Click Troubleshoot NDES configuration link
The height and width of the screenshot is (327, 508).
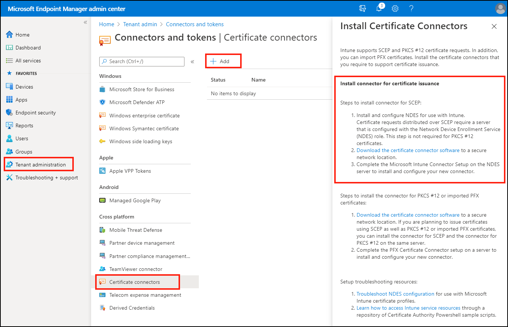coord(395,294)
